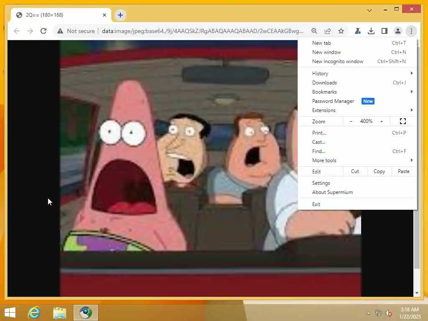The height and width of the screenshot is (321, 428).
Task: Choose New window from menu
Action: click(358, 52)
